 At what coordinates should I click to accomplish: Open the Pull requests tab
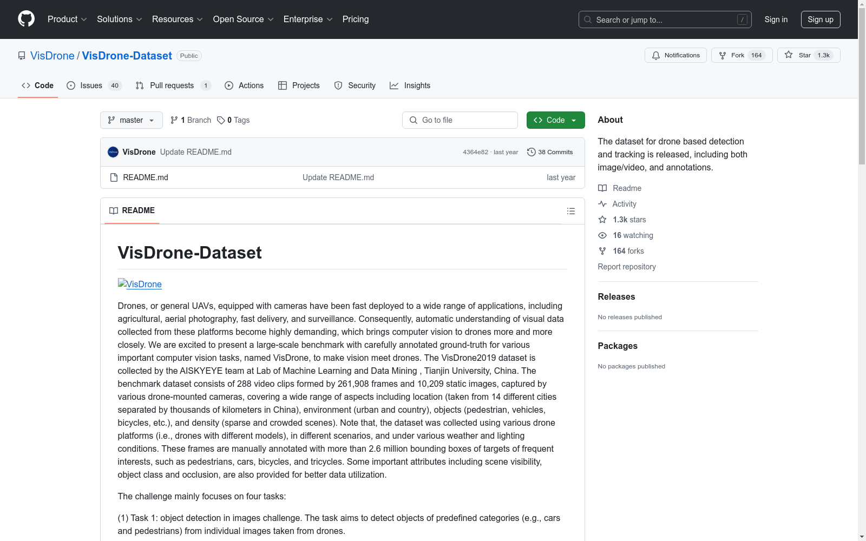click(x=173, y=85)
